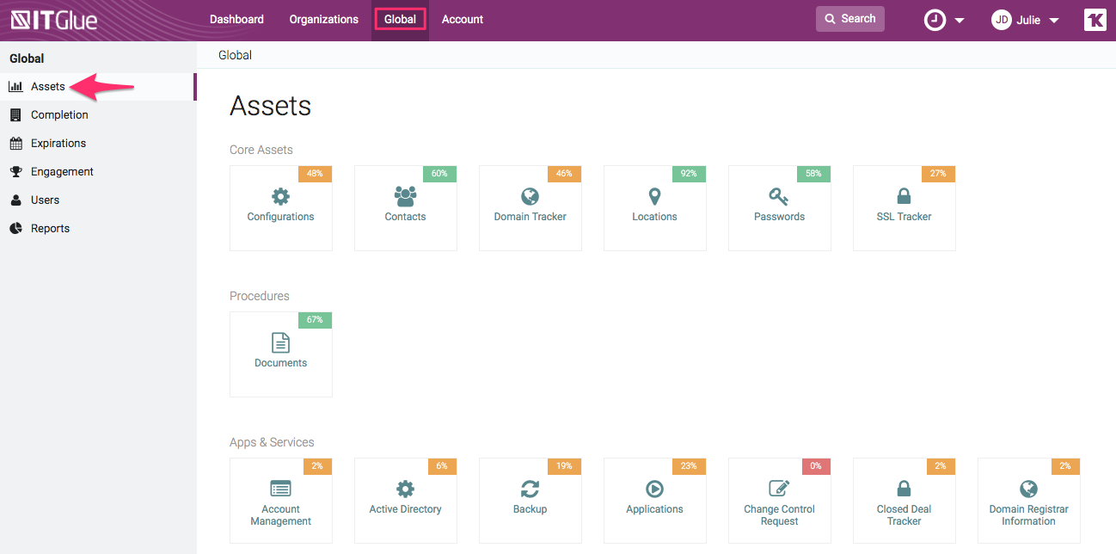The image size is (1116, 554).
Task: Click the 58% badge on Passwords
Action: [x=813, y=174]
